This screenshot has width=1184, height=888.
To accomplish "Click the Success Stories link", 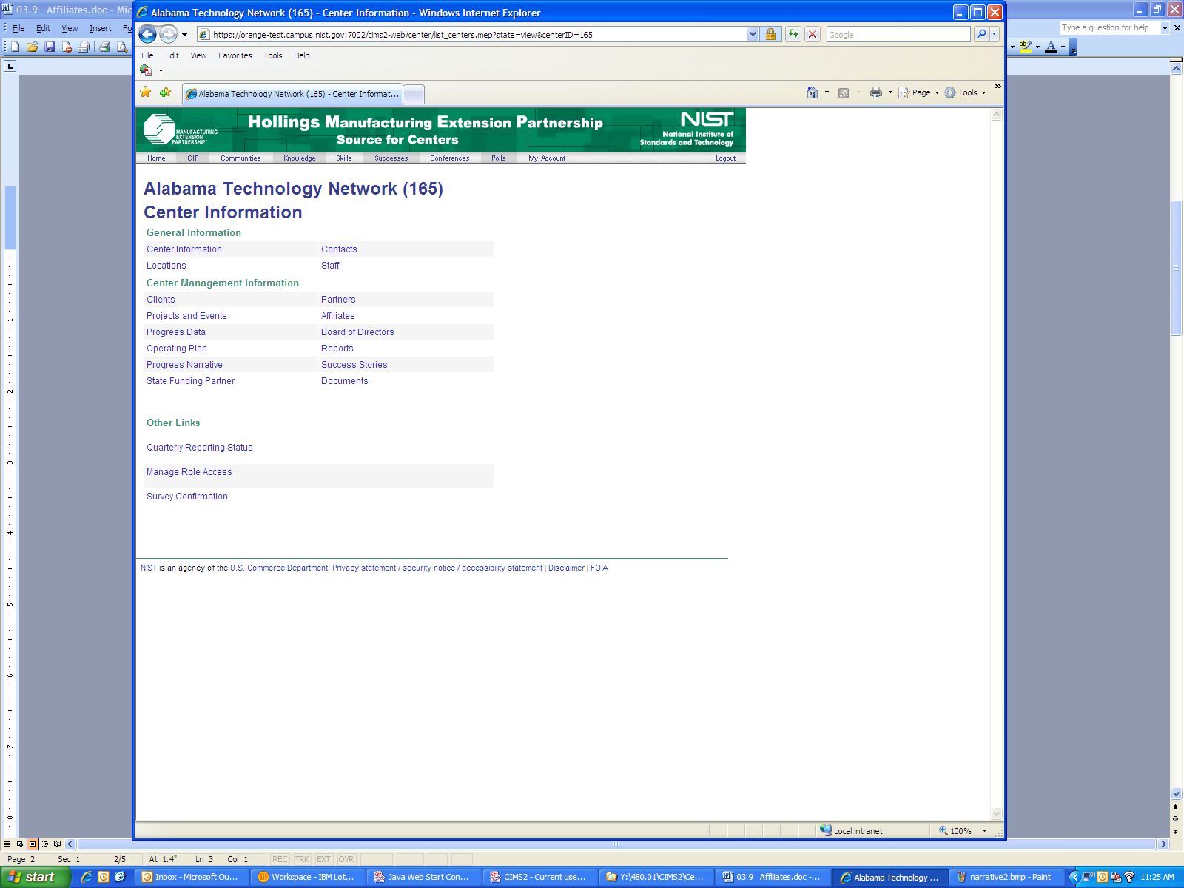I will 354,365.
